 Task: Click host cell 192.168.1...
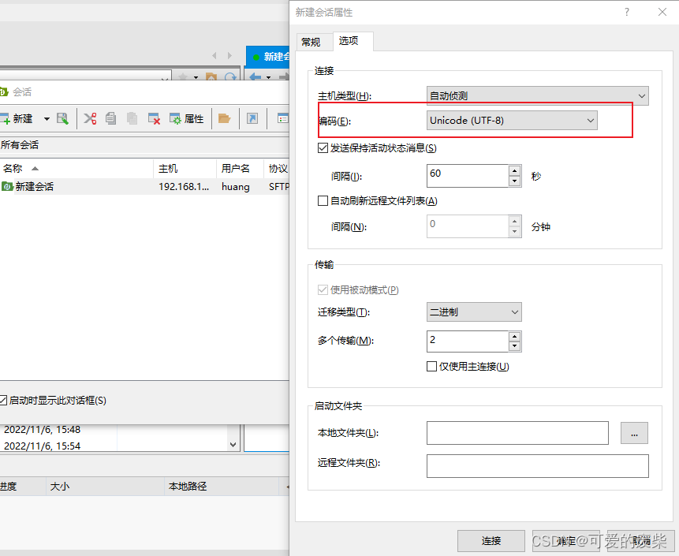184,187
